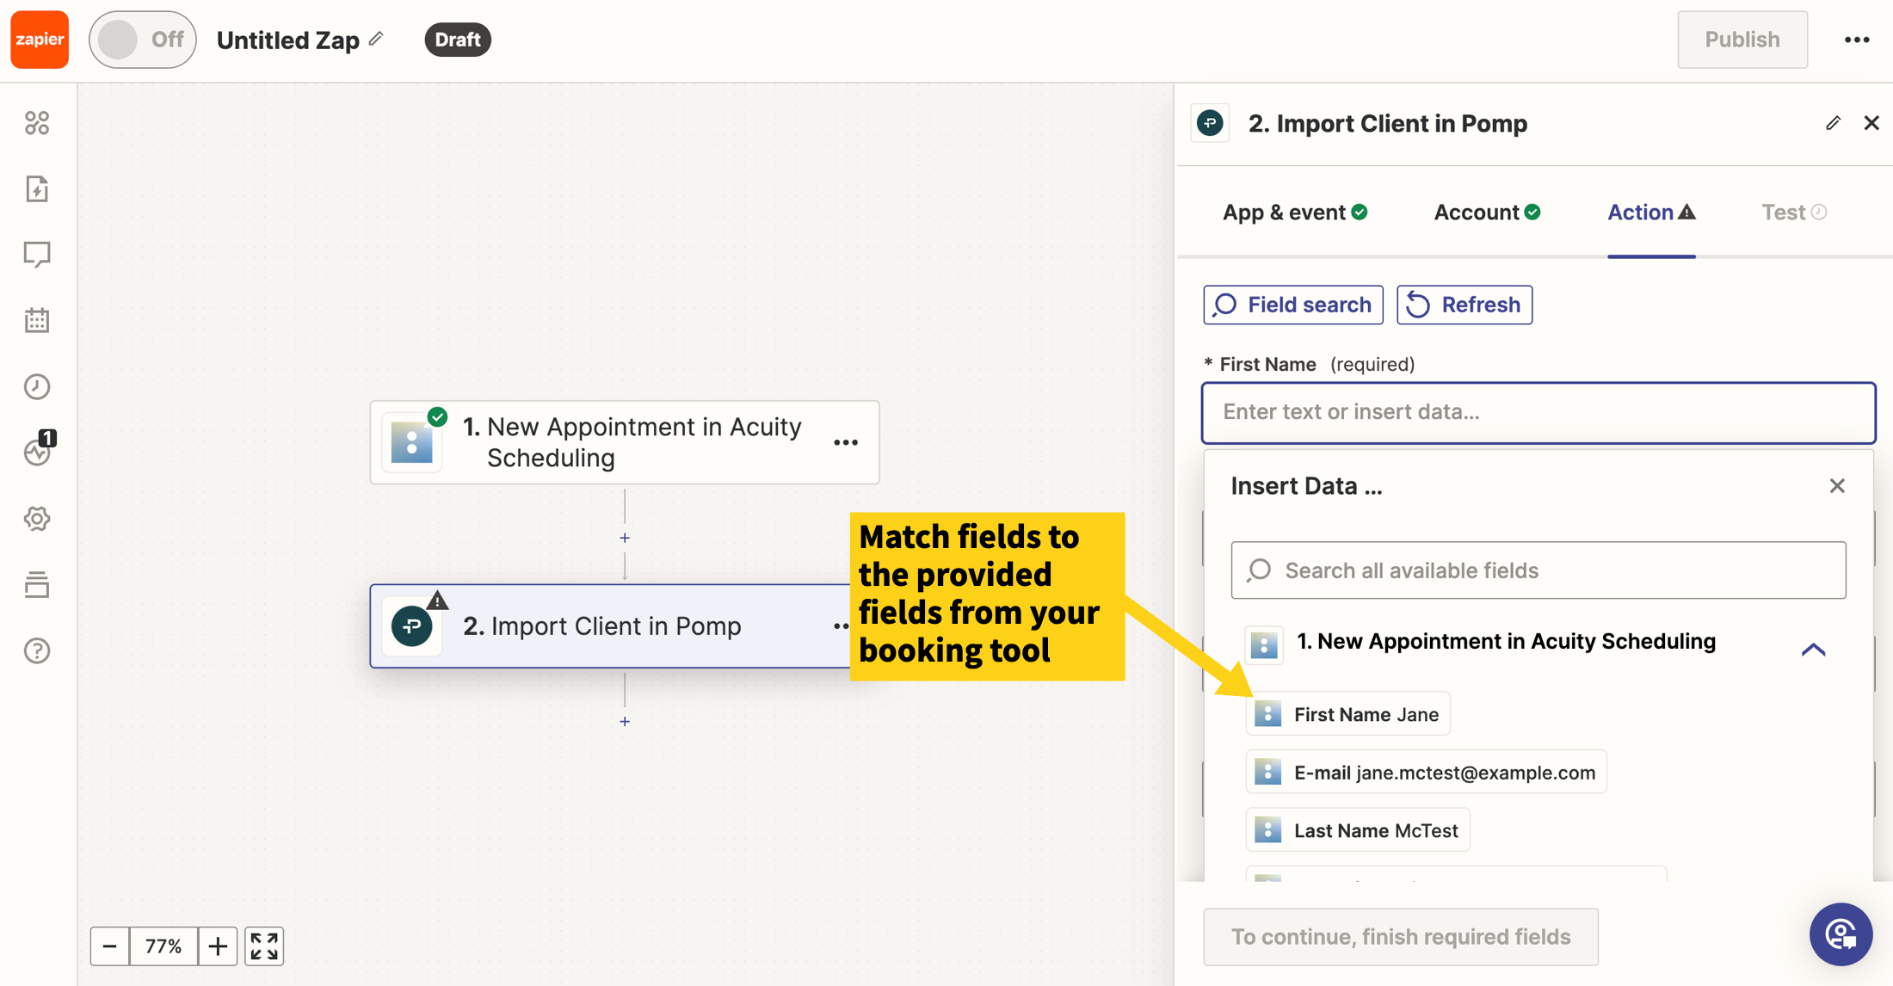Screen dimensions: 1893x986
Task: Insert the First Name Jane data pill
Action: (x=1347, y=714)
